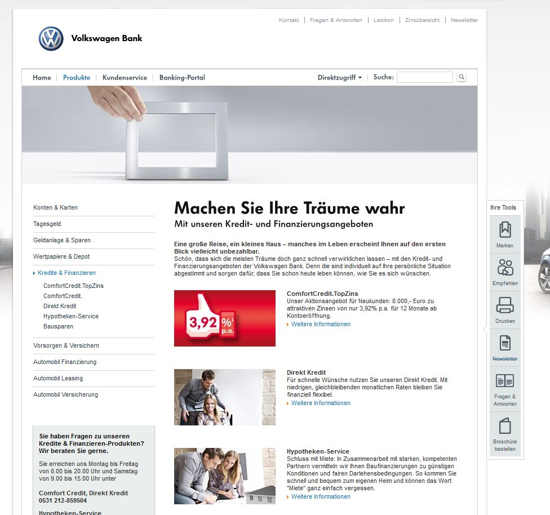Click into the Suche input field

click(x=424, y=77)
